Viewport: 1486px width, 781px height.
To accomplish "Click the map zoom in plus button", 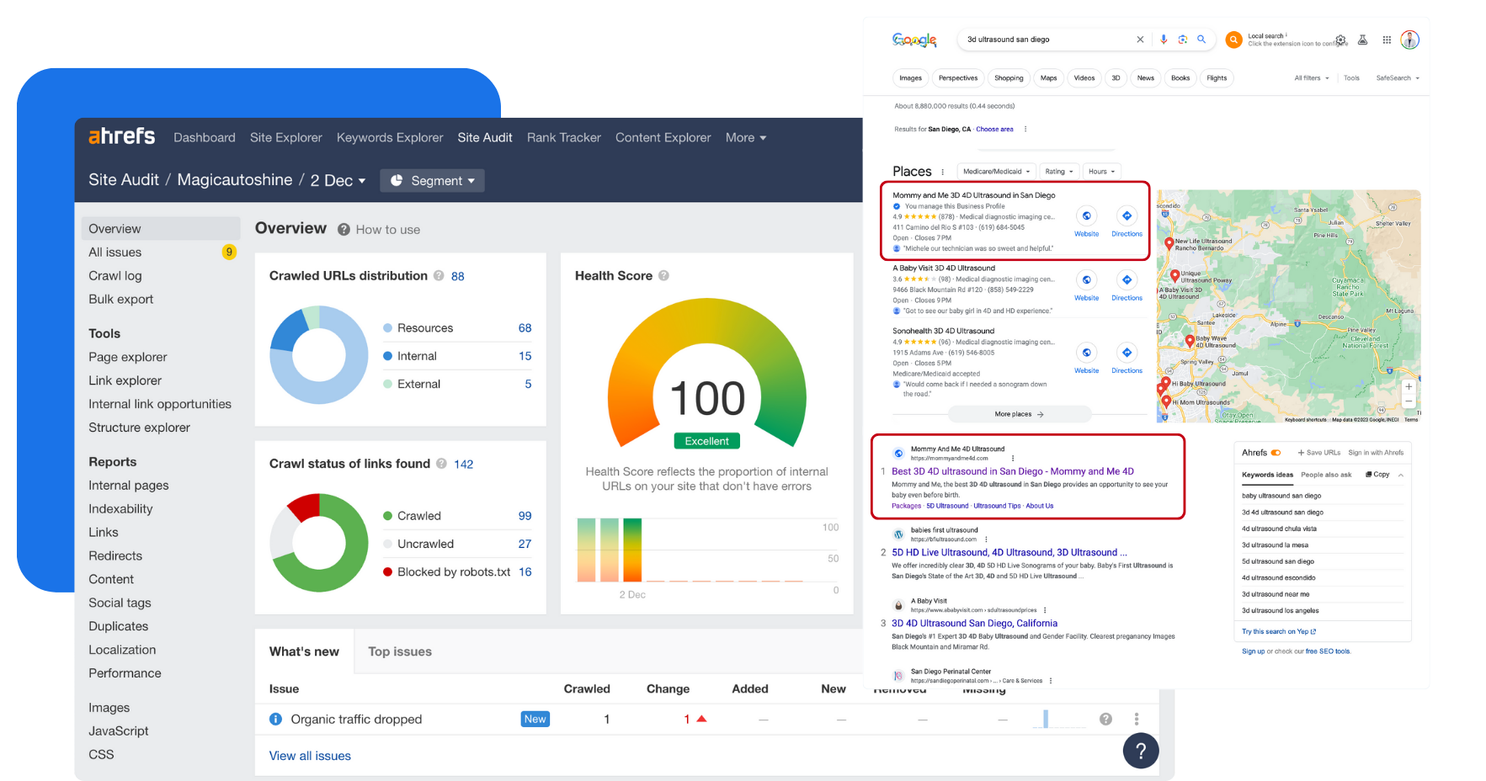I will pyautogui.click(x=1409, y=387).
